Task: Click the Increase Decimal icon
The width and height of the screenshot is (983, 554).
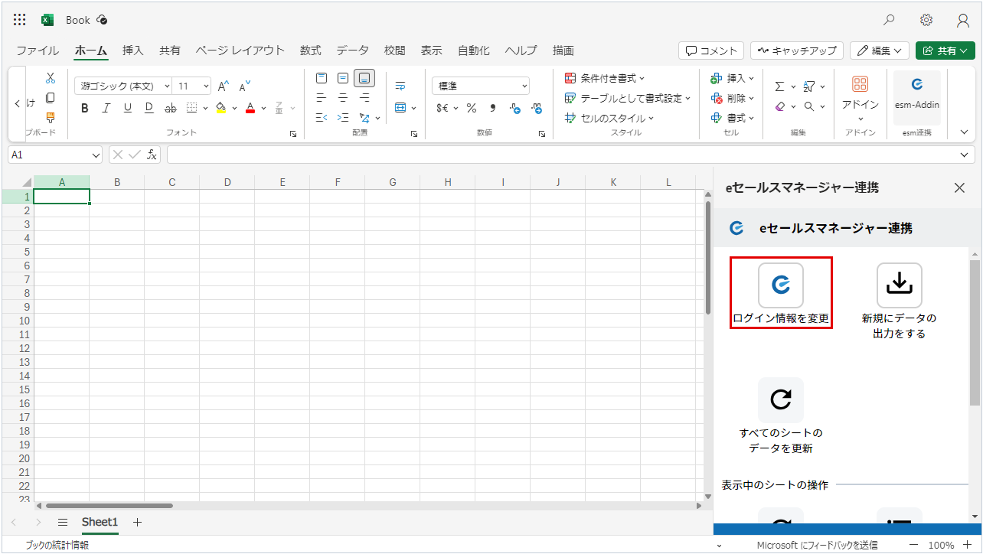Action: (x=514, y=108)
